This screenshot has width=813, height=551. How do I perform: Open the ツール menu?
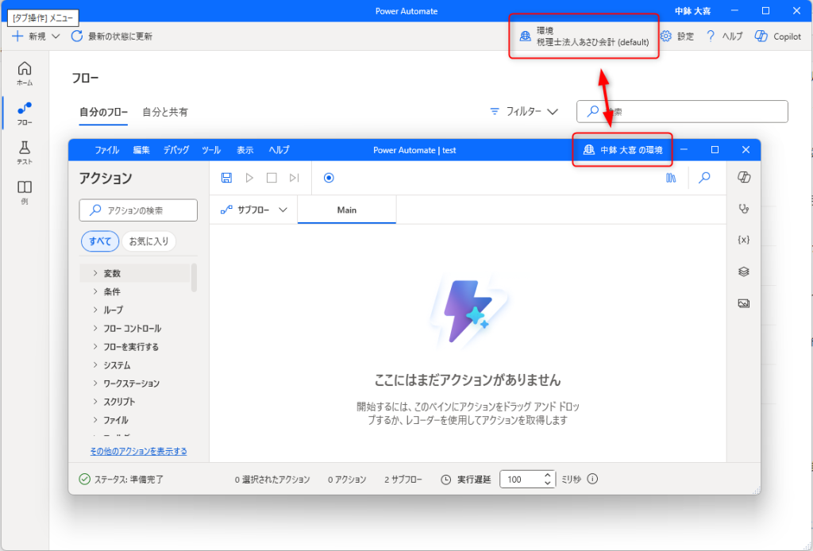tap(211, 150)
